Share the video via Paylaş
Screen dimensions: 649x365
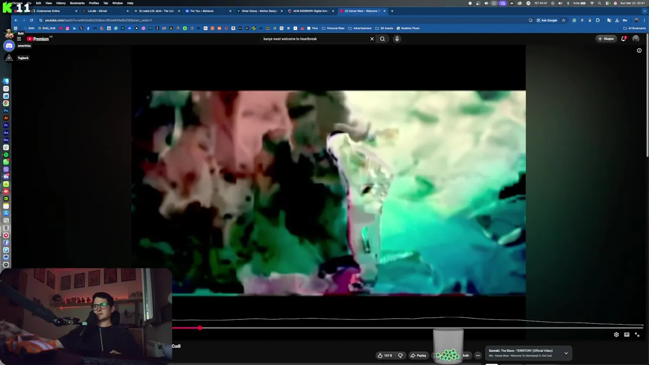pyautogui.click(x=418, y=355)
